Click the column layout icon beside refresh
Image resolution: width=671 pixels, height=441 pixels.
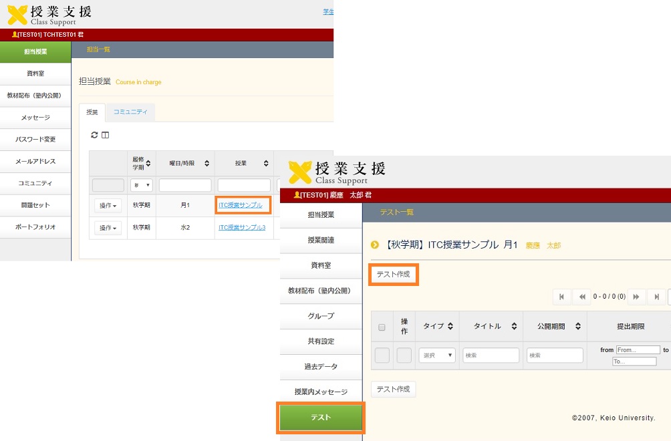point(105,136)
